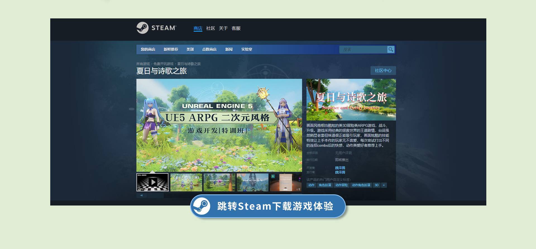Click the 即将推出 release date text
This screenshot has width=536, height=249.
coord(342,160)
